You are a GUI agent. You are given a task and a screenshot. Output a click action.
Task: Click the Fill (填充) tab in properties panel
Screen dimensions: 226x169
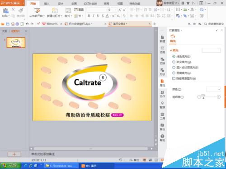(x=173, y=39)
